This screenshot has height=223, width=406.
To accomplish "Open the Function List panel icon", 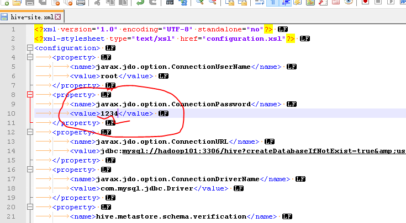I will tap(323, 2).
